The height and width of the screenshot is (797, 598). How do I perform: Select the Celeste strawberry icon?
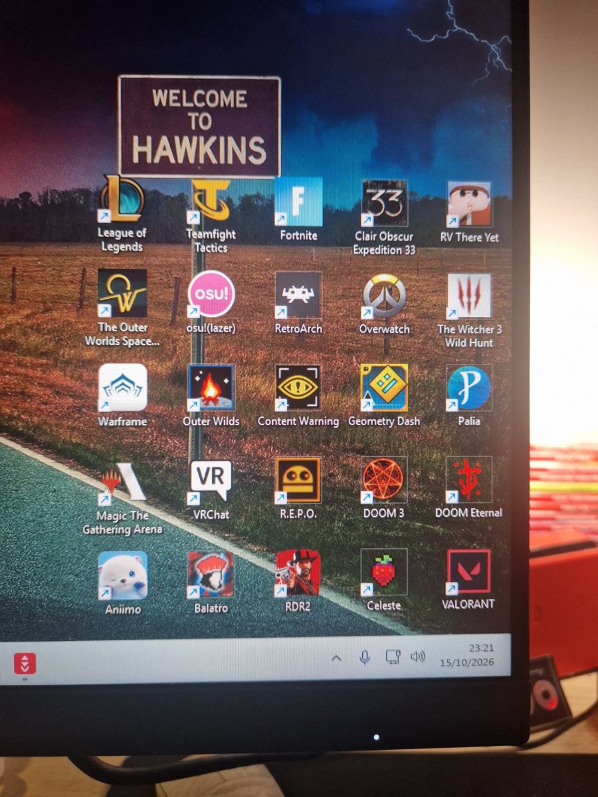click(384, 572)
